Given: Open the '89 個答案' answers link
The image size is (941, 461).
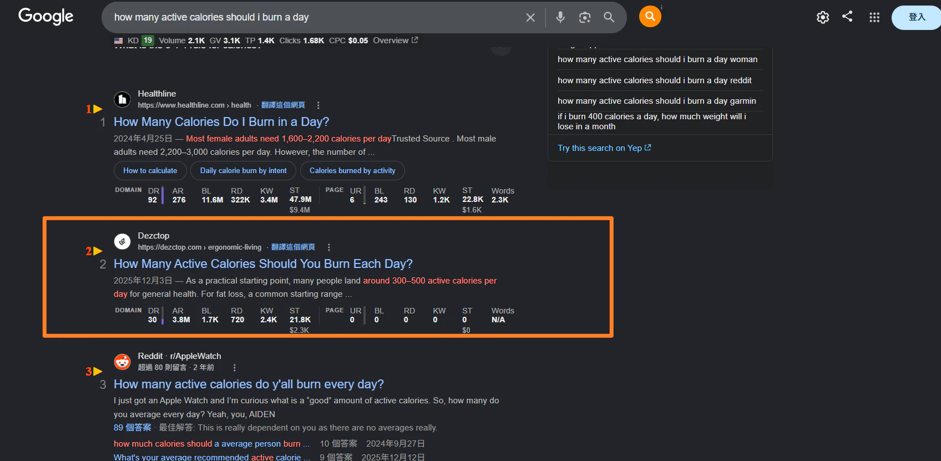Looking at the screenshot, I should point(133,428).
